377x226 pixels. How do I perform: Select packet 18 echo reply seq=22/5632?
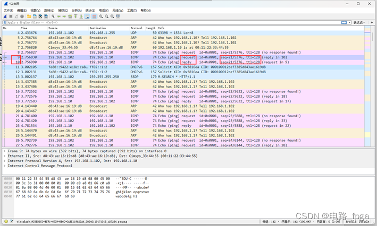pyautogui.click(x=183, y=101)
